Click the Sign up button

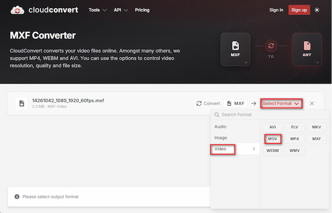[x=299, y=10]
